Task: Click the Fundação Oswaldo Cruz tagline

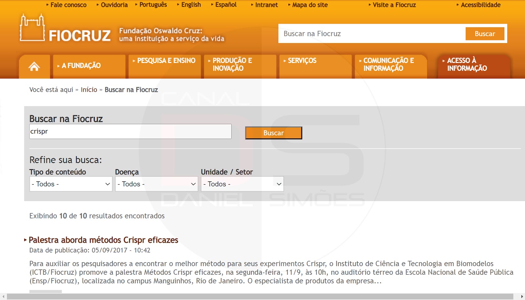Action: click(172, 35)
